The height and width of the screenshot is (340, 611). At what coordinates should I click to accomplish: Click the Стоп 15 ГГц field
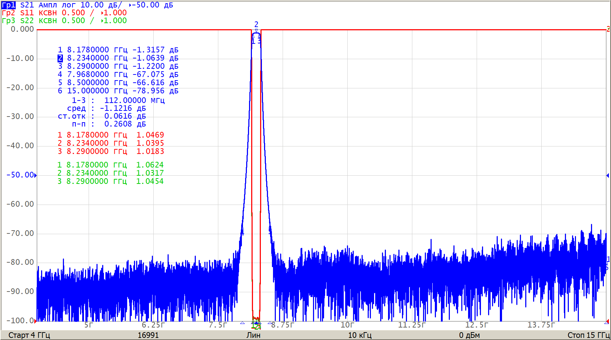coord(588,335)
